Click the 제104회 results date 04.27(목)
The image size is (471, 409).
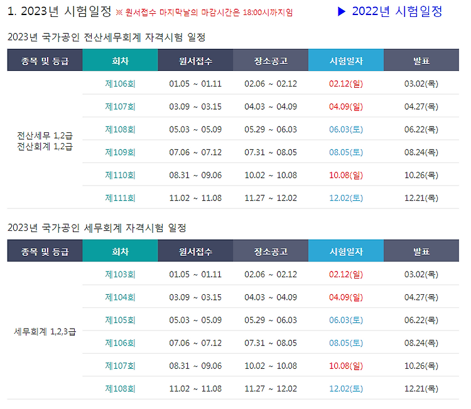click(421, 297)
